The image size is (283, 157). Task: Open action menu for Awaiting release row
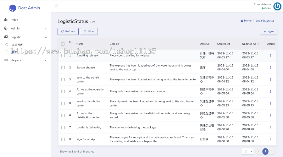tap(270, 55)
